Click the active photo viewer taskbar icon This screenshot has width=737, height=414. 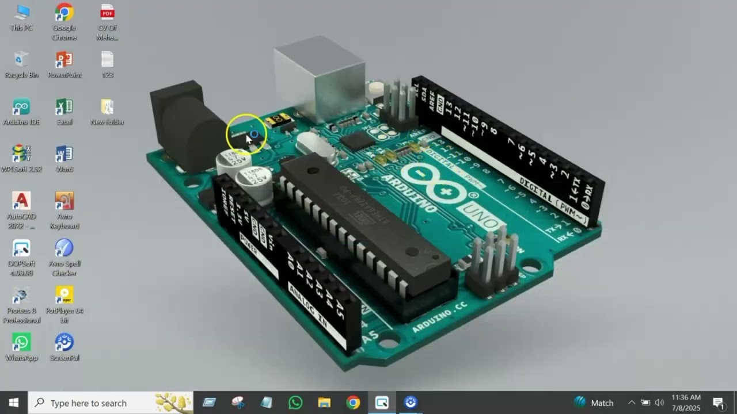point(382,402)
